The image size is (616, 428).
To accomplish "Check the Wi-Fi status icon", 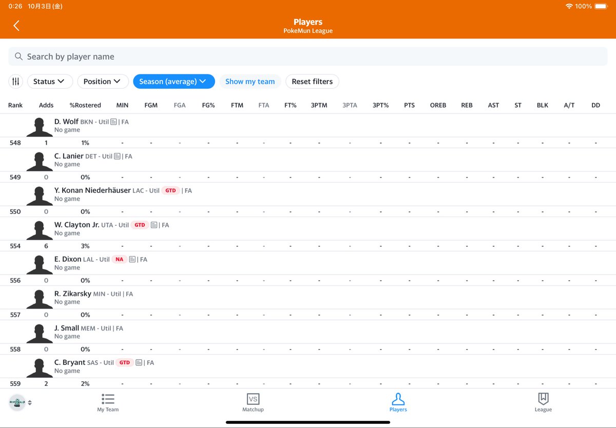I will coord(569,6).
